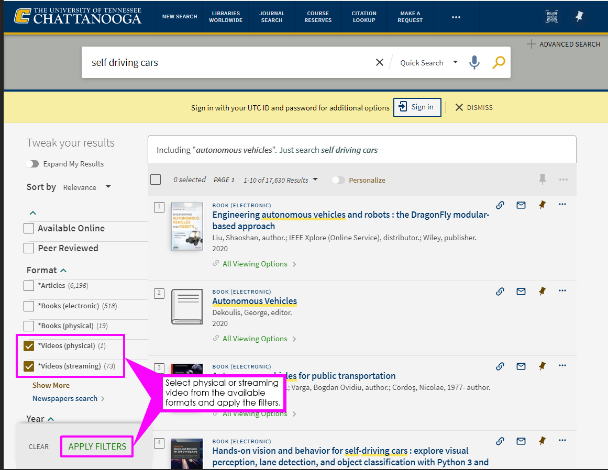Uncheck the Videos (streaming) format filter
The width and height of the screenshot is (608, 470).
click(29, 366)
